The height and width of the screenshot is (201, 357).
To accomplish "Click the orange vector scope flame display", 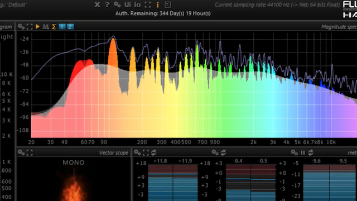I will (74, 188).
